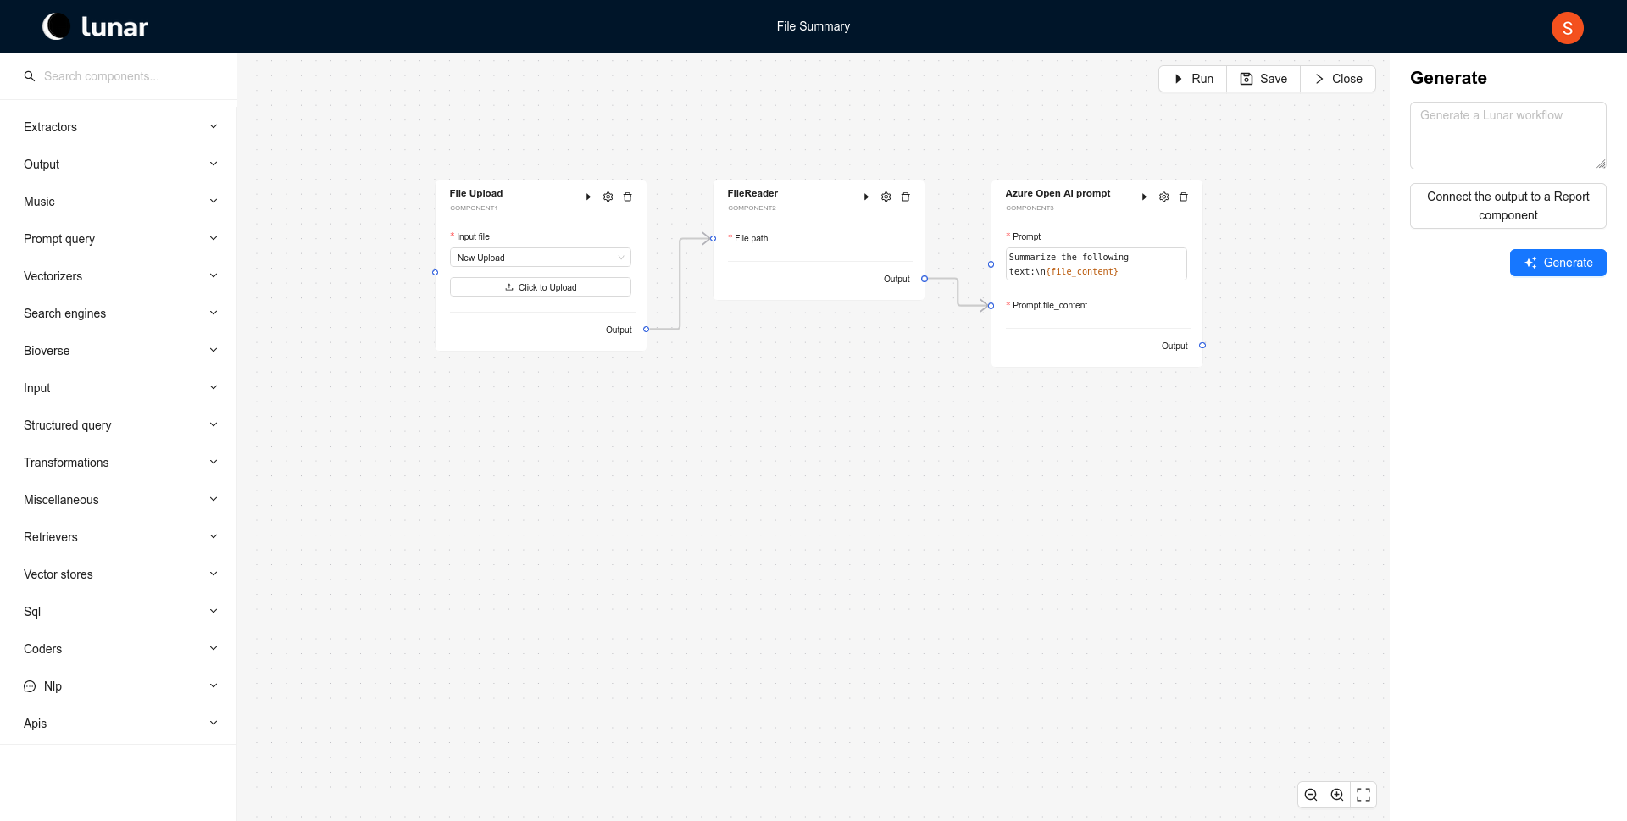Select the File Summary title

coord(813,26)
